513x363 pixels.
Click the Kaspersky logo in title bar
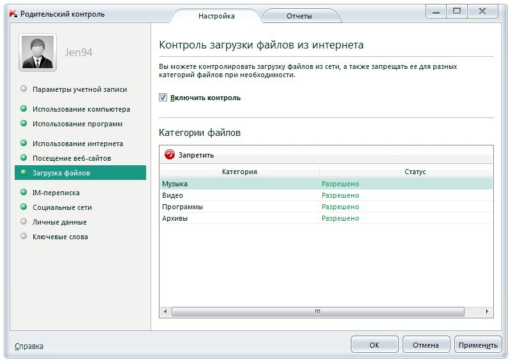tap(13, 14)
